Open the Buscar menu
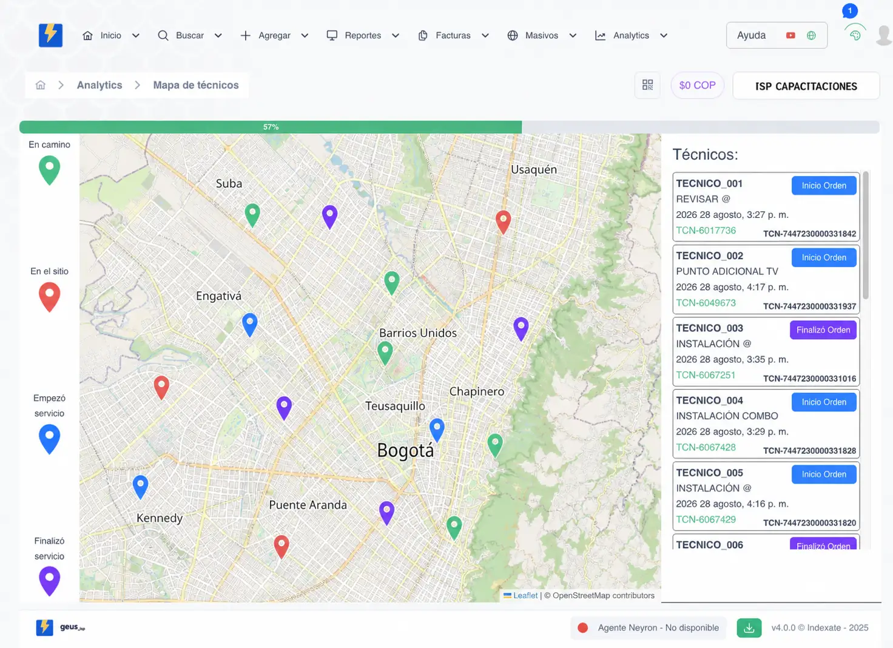 coord(190,36)
